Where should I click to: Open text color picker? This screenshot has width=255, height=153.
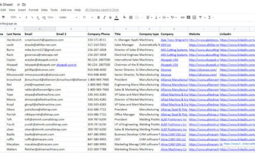(116, 18)
